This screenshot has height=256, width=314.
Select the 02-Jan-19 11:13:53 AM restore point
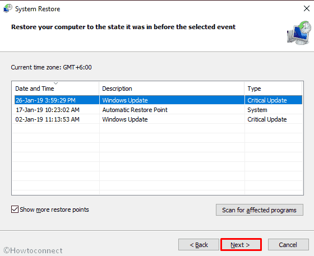[158, 119]
